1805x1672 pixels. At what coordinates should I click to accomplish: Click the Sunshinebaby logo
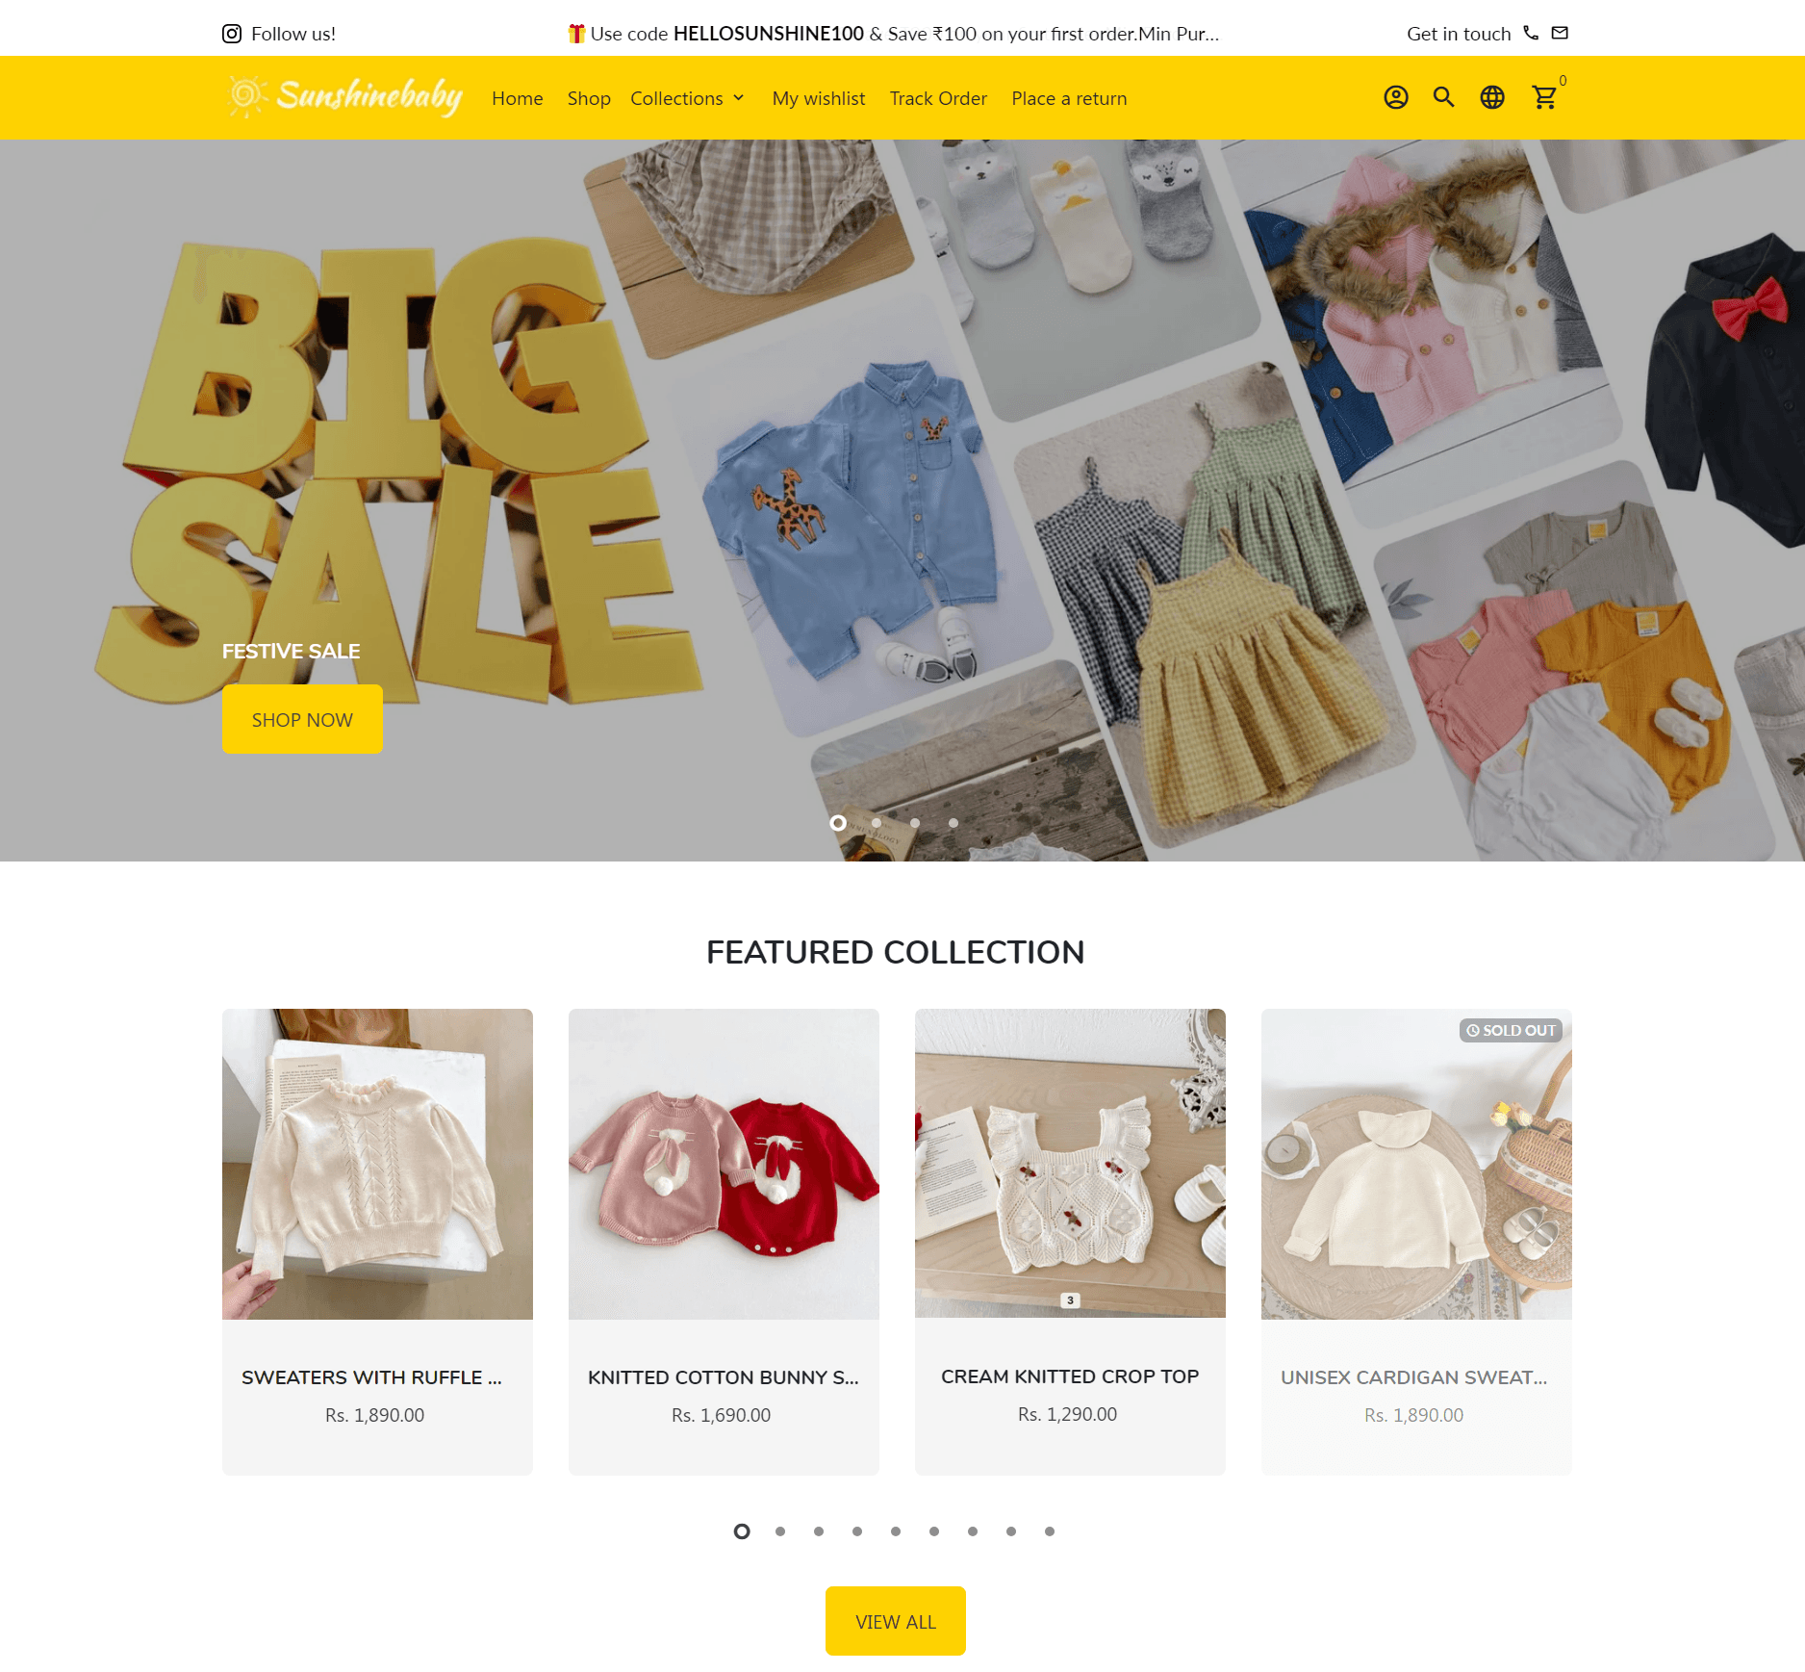346,96
